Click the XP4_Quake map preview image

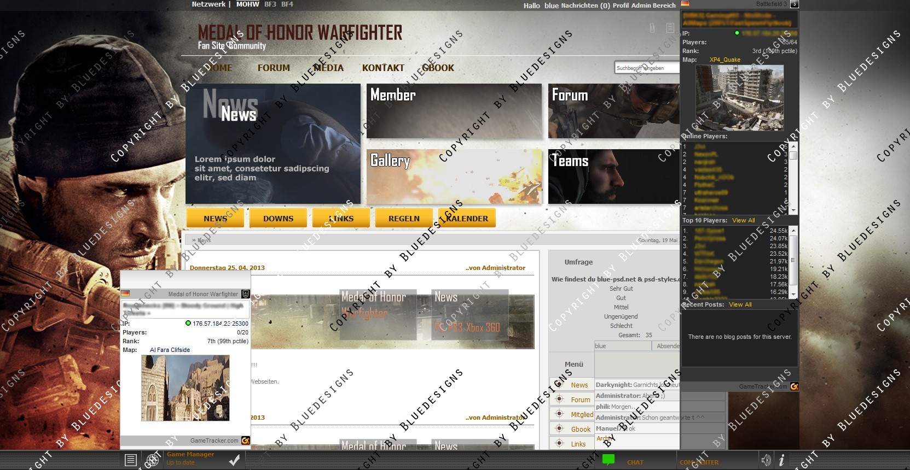point(739,98)
